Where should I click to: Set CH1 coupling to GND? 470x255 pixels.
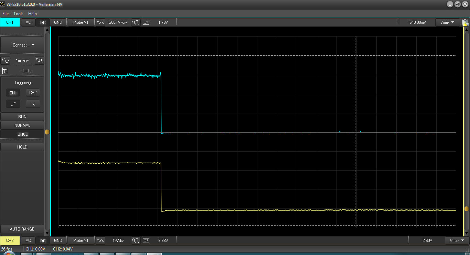coord(58,22)
